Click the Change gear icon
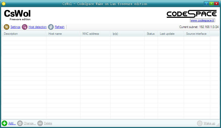Screen dimensions: 221x128 (x=20, y=123)
